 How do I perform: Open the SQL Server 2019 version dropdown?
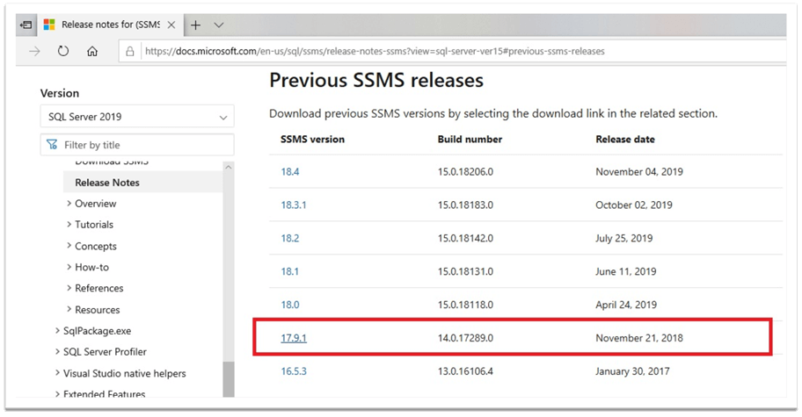tap(137, 116)
